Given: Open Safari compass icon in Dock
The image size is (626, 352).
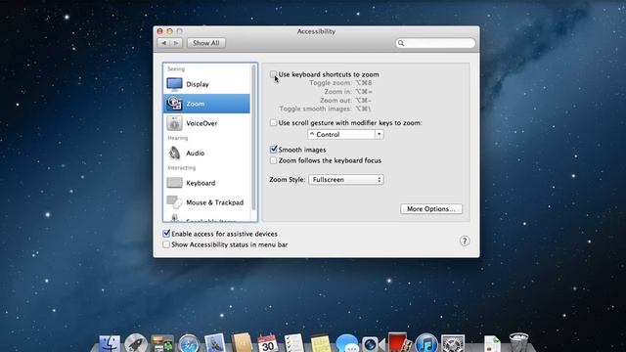Looking at the screenshot, I should click(x=189, y=343).
